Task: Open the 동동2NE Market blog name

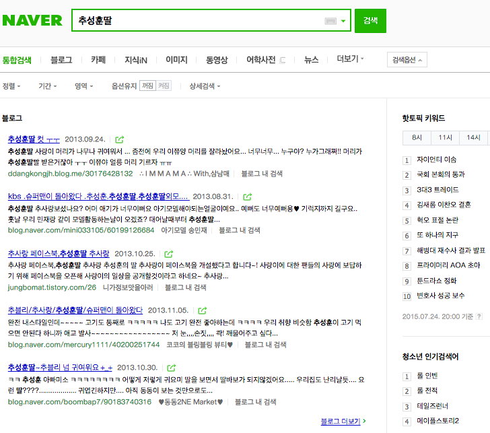Action: [190, 402]
